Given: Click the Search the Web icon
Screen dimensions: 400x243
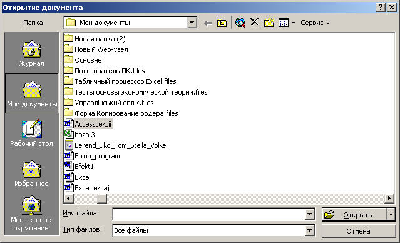Looking at the screenshot, I should (x=240, y=23).
